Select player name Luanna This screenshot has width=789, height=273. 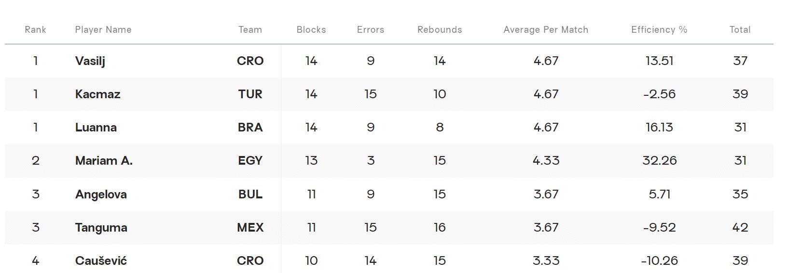[96, 127]
